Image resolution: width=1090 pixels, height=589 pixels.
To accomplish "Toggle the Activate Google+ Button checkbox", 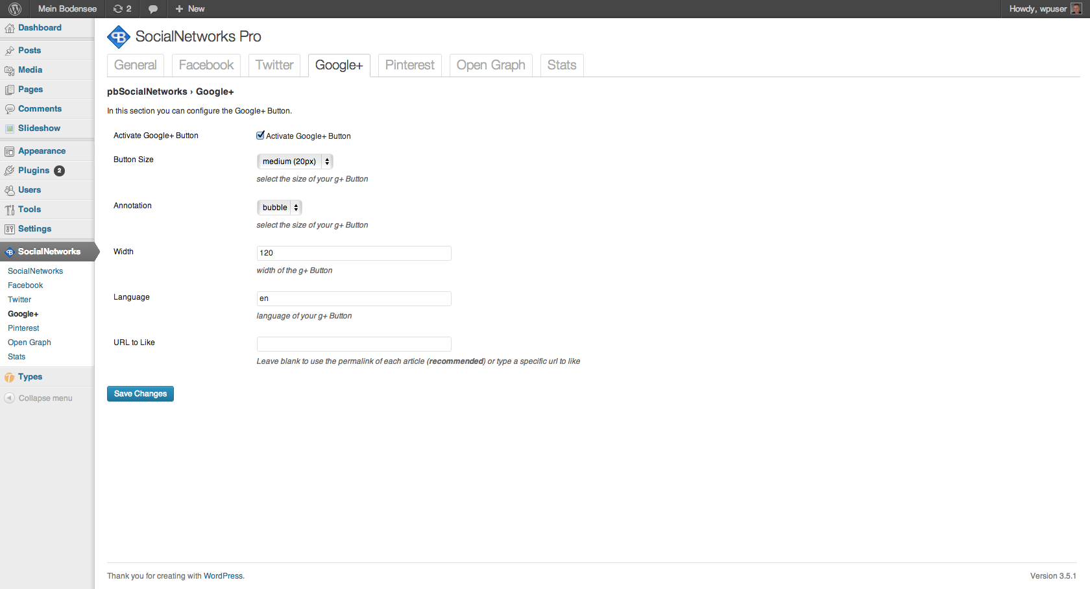I will (x=260, y=136).
